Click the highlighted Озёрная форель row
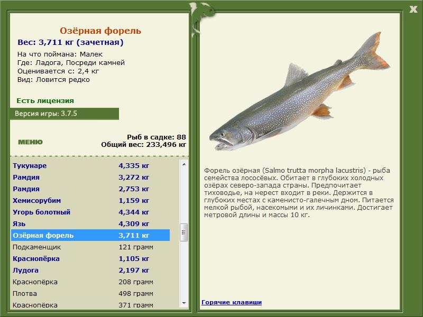Image resolution: width=423 pixels, height=317 pixels. pos(90,236)
